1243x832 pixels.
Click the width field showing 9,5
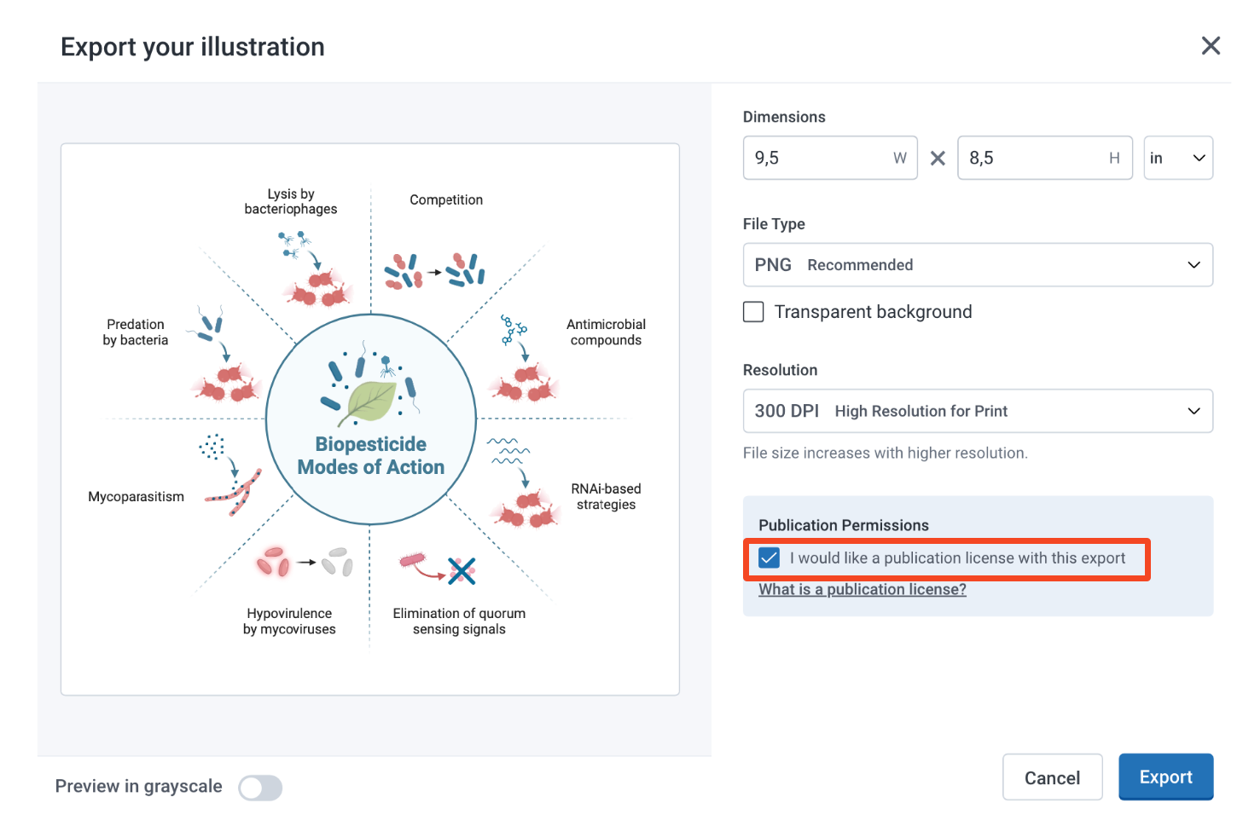pos(830,159)
